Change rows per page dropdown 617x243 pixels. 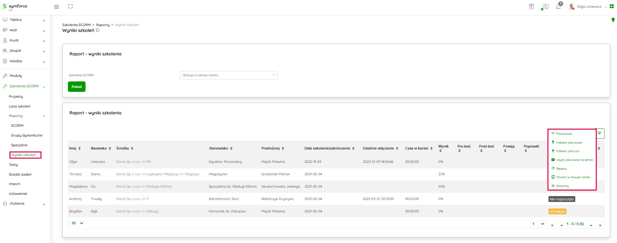[77, 223]
